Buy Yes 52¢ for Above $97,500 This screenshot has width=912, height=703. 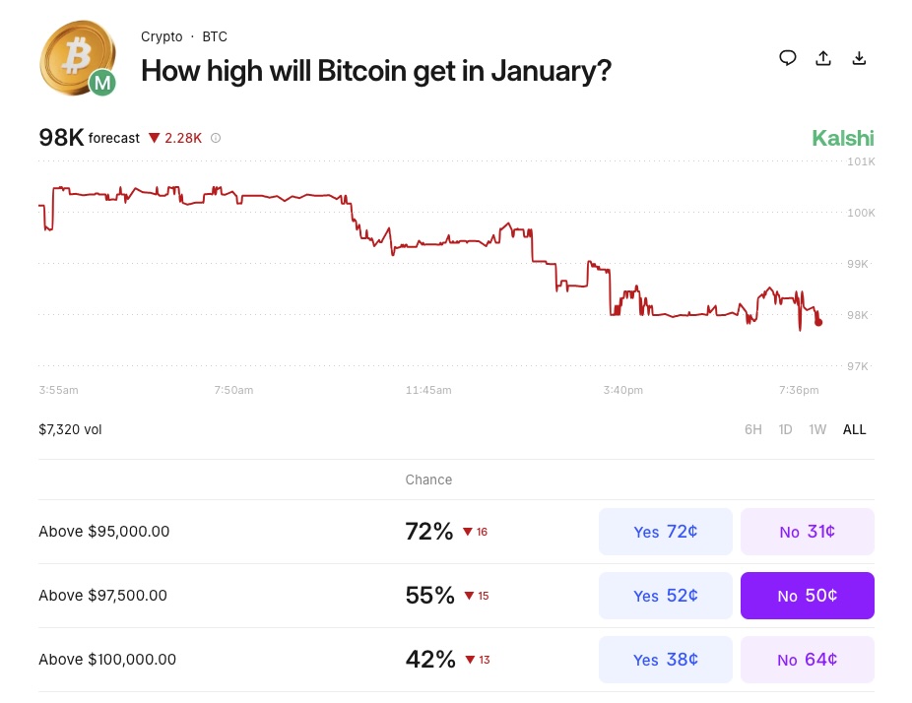[666, 596]
